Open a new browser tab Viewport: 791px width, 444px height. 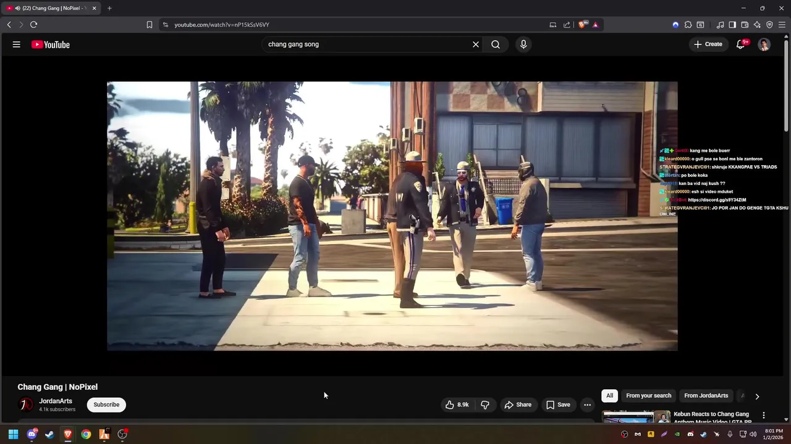tap(109, 8)
